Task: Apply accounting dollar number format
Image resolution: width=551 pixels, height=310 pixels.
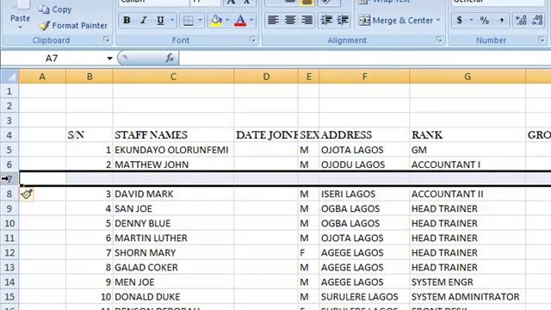Action: [459, 21]
